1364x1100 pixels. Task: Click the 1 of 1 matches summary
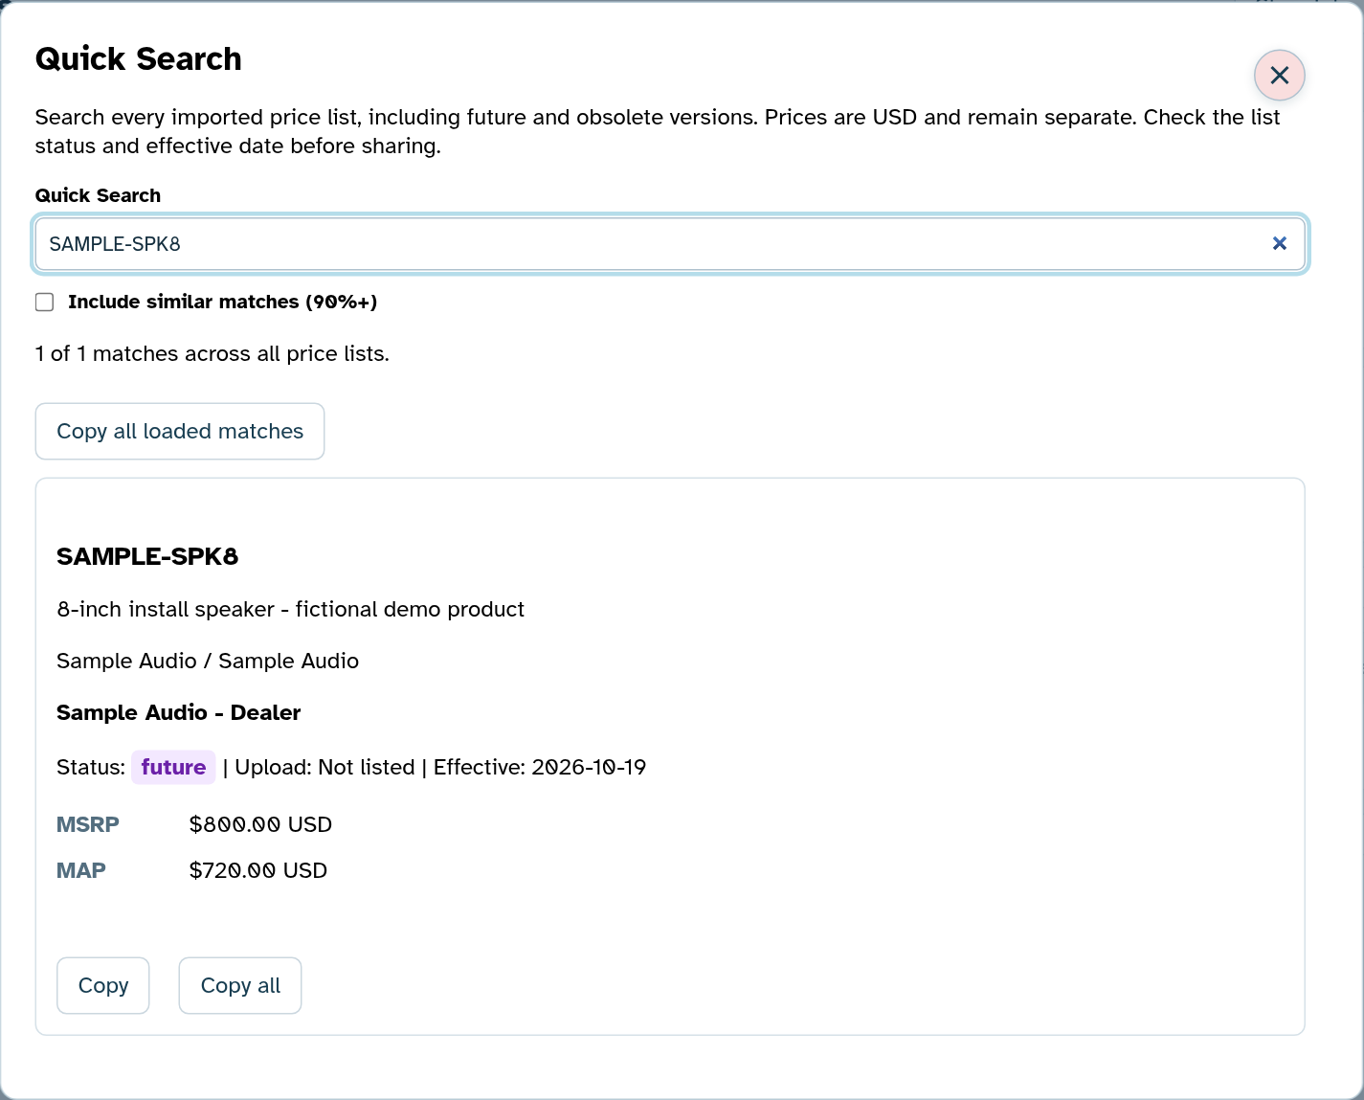212,353
